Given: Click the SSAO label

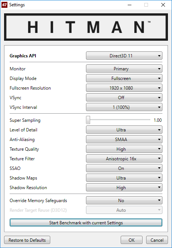Looking at the screenshot, I should pos(15,168).
